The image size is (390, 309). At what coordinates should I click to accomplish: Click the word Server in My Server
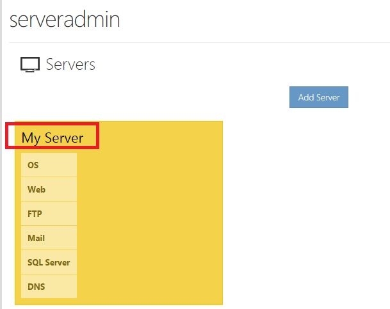coord(64,137)
